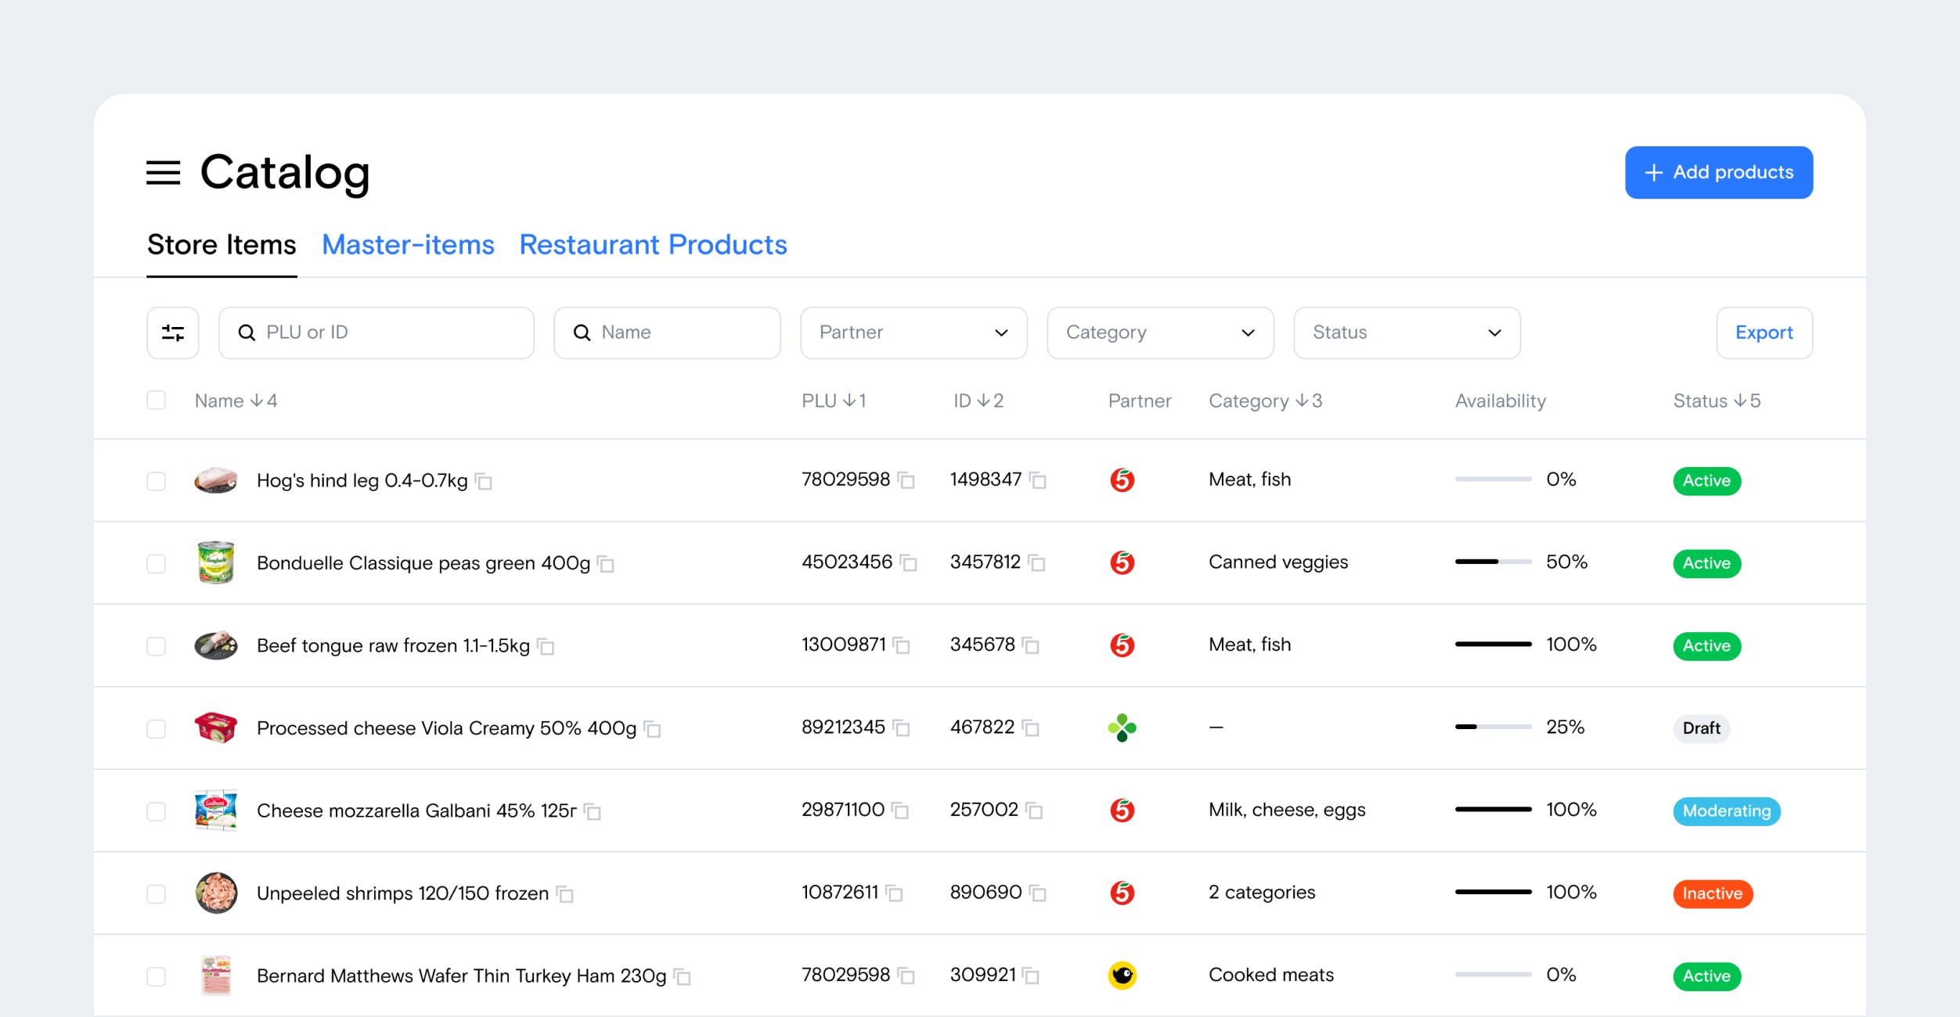Click the Add products button
The height and width of the screenshot is (1017, 1960).
[x=1718, y=172]
